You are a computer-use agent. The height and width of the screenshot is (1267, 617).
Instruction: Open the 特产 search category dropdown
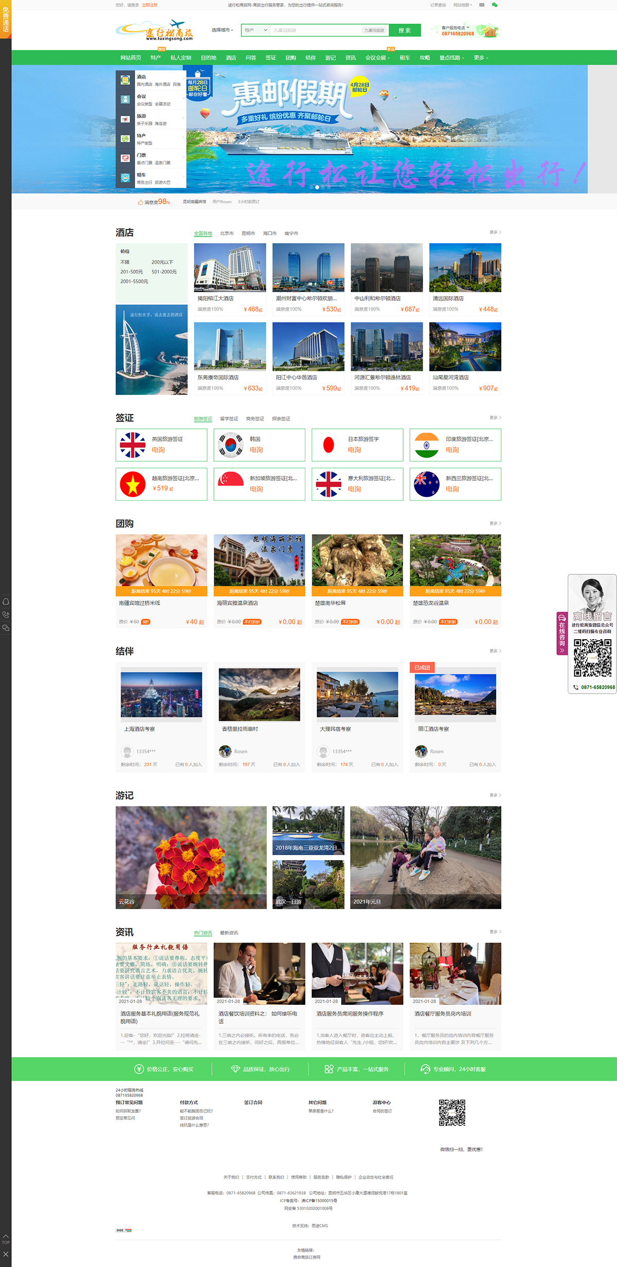tap(256, 30)
